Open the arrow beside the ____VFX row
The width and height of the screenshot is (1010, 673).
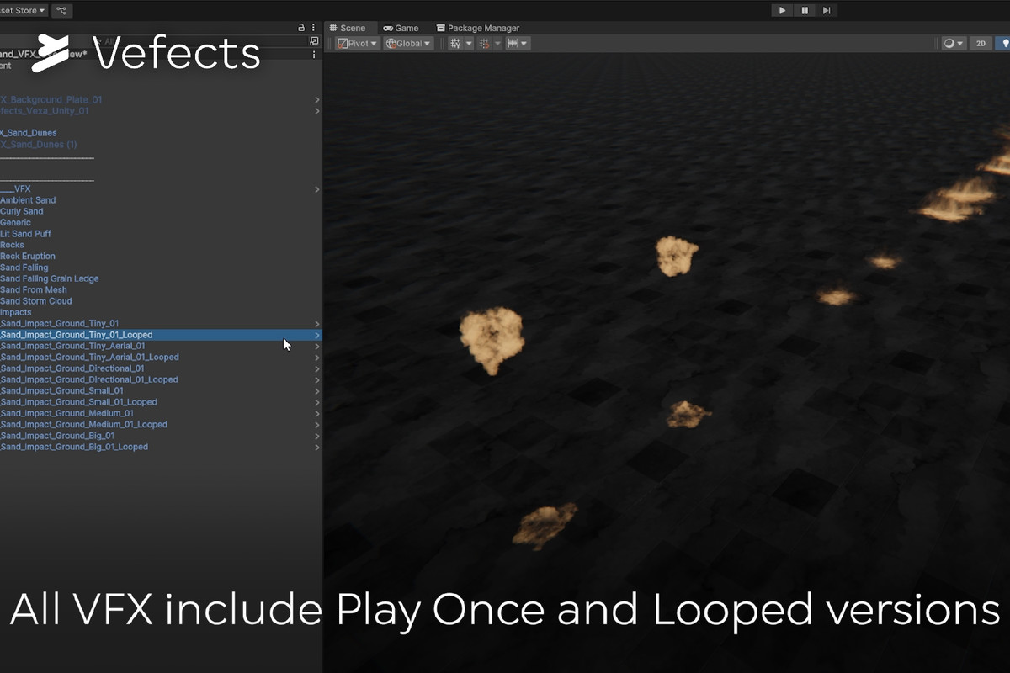point(317,189)
